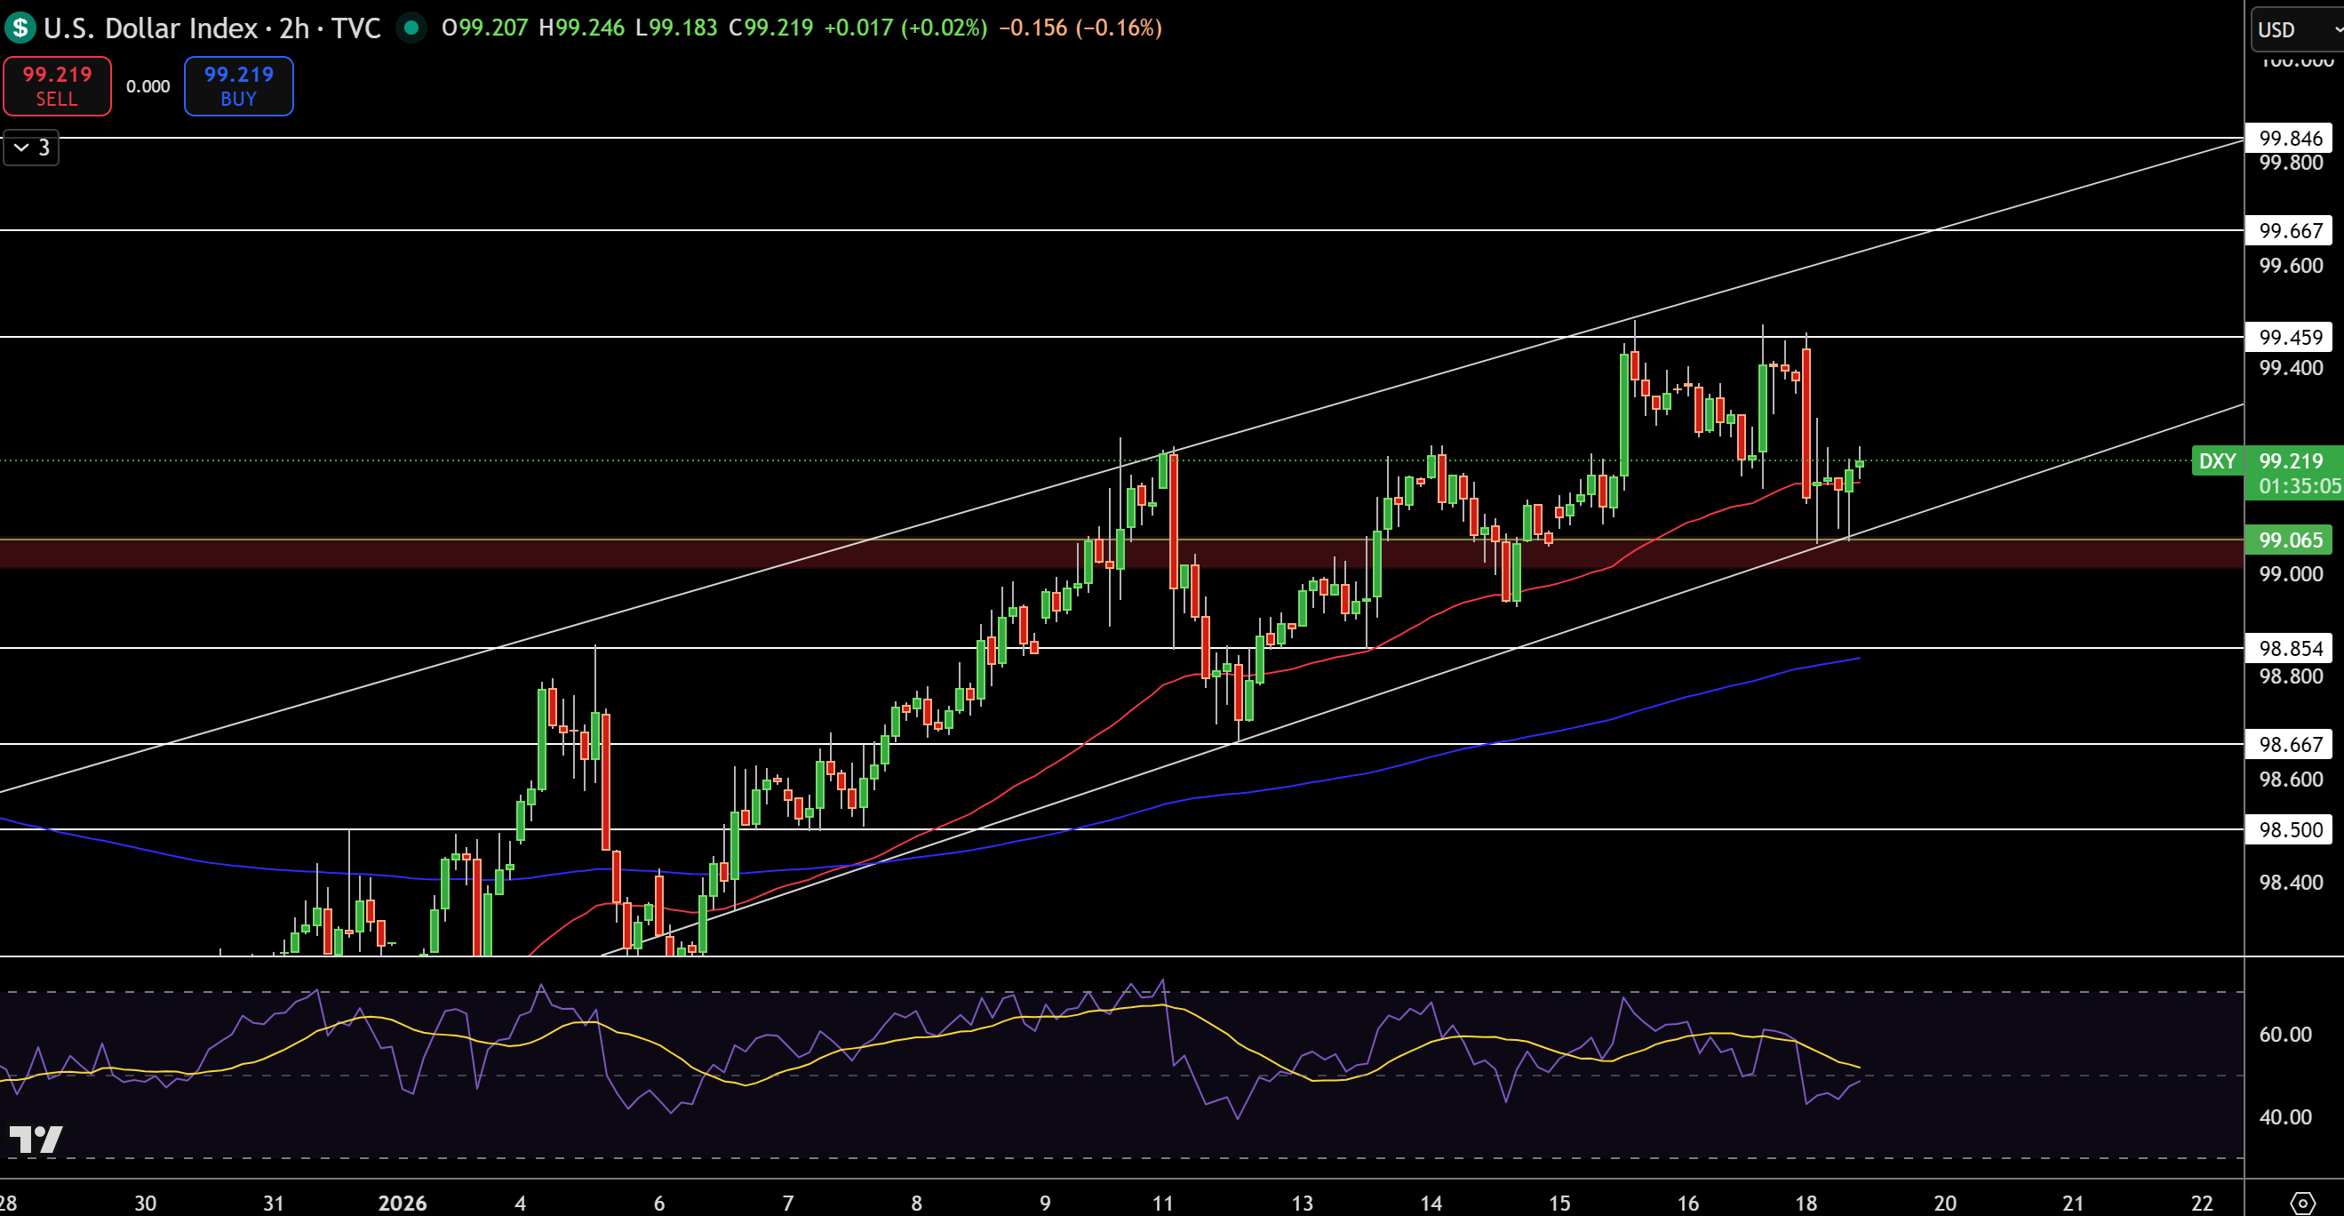Click the green market status dot
Image resolution: width=2344 pixels, height=1216 pixels.
[411, 28]
